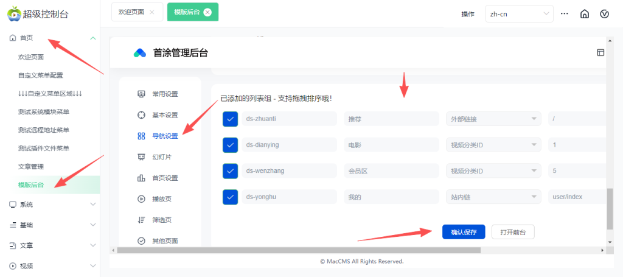The image size is (623, 277).
Task: Click the horizontal scrollbar right arrow
Action: click(x=602, y=250)
